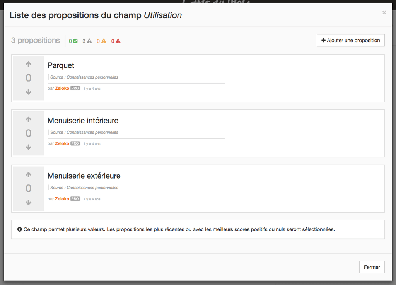Upvote the Menuiserie intérieure proposition
Screen dimensions: 396x285
coord(29,119)
